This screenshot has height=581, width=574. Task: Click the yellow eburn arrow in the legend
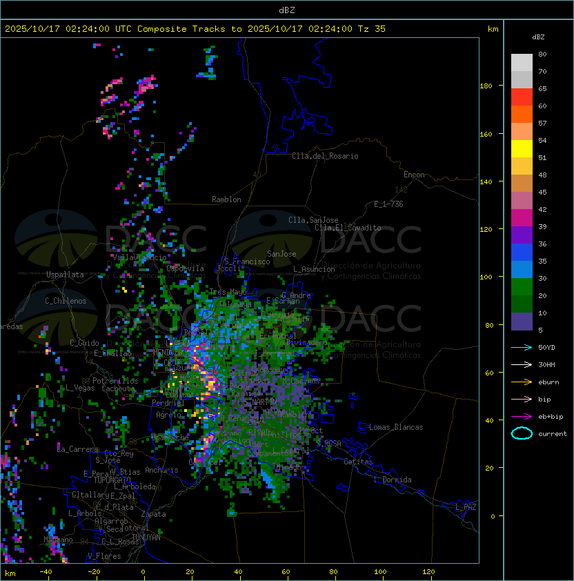522,382
